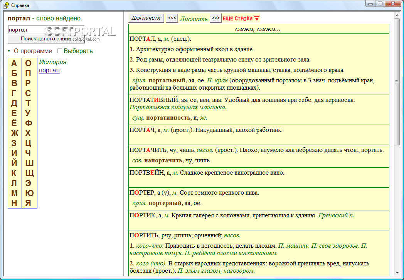This screenshot has height=280, width=404.
Task: Choose letter Я from the alphabet panel
Action: (x=29, y=203)
